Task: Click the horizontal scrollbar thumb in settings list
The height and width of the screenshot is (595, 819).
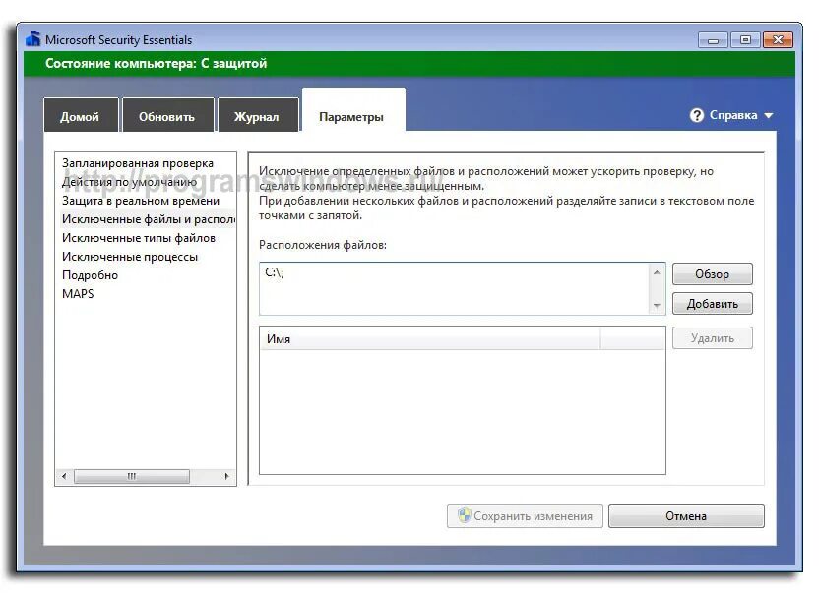Action: (x=132, y=476)
